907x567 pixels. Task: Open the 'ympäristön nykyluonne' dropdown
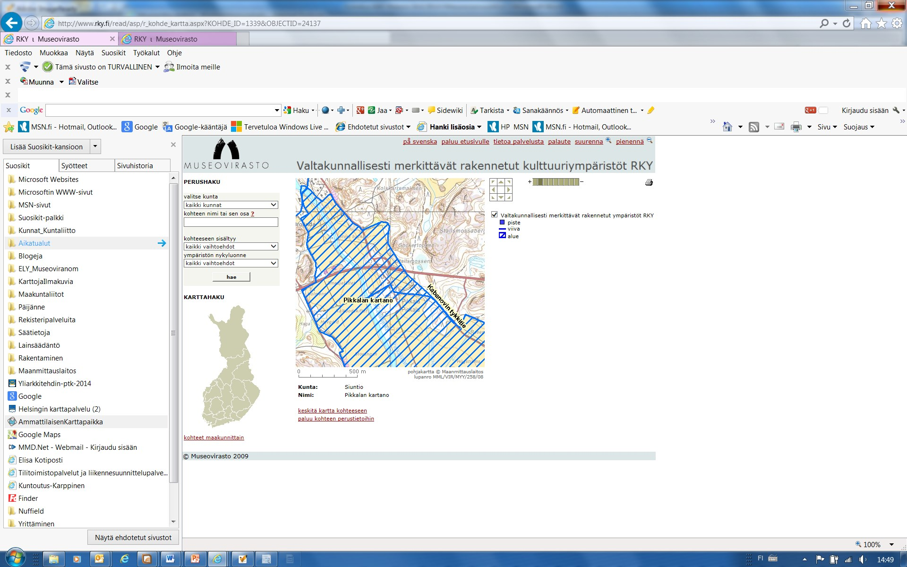pyautogui.click(x=231, y=263)
